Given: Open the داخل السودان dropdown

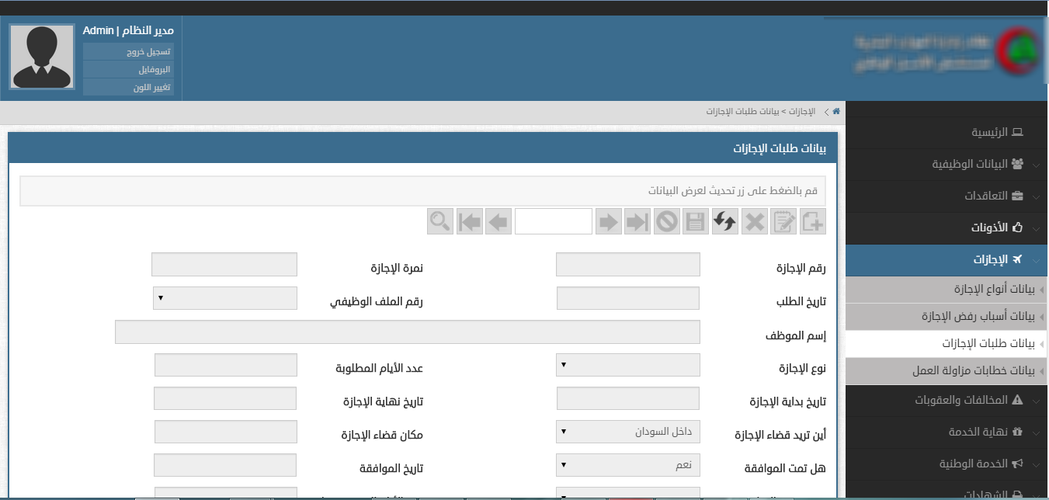Looking at the screenshot, I should 628,432.
